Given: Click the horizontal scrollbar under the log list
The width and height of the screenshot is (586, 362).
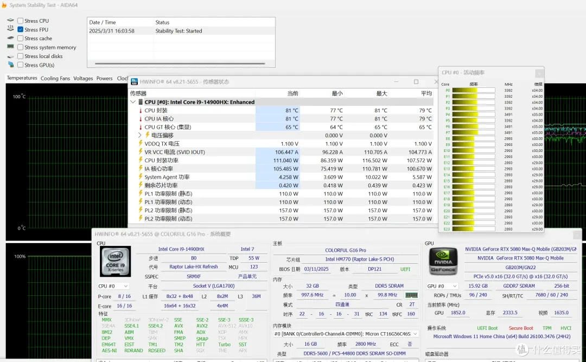Looking at the screenshot, I should tap(180, 63).
